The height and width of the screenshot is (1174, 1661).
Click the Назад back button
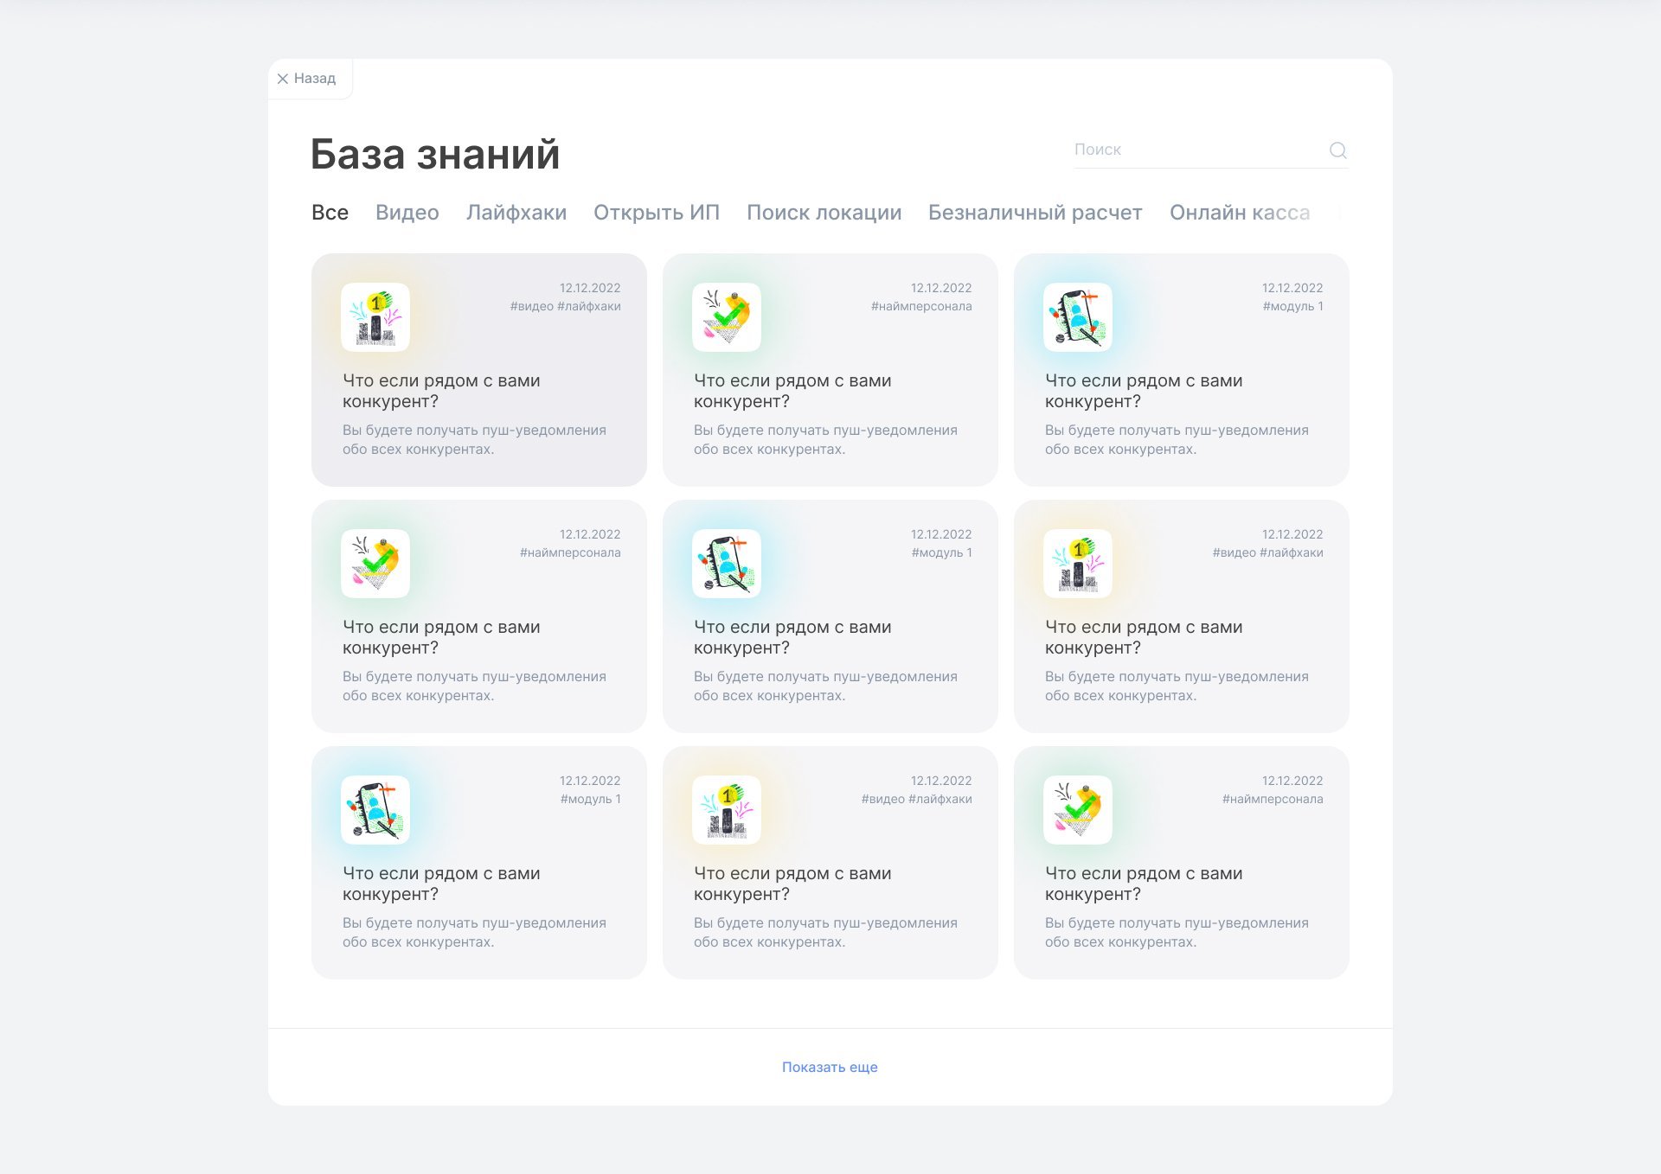click(x=314, y=79)
